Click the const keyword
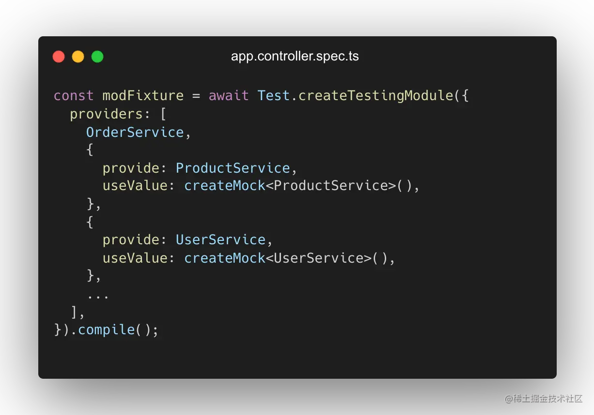The width and height of the screenshot is (594, 415). [74, 95]
